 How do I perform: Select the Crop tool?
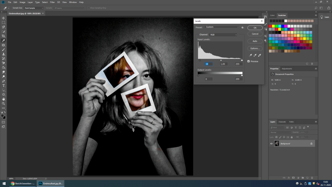(x=4, y=36)
